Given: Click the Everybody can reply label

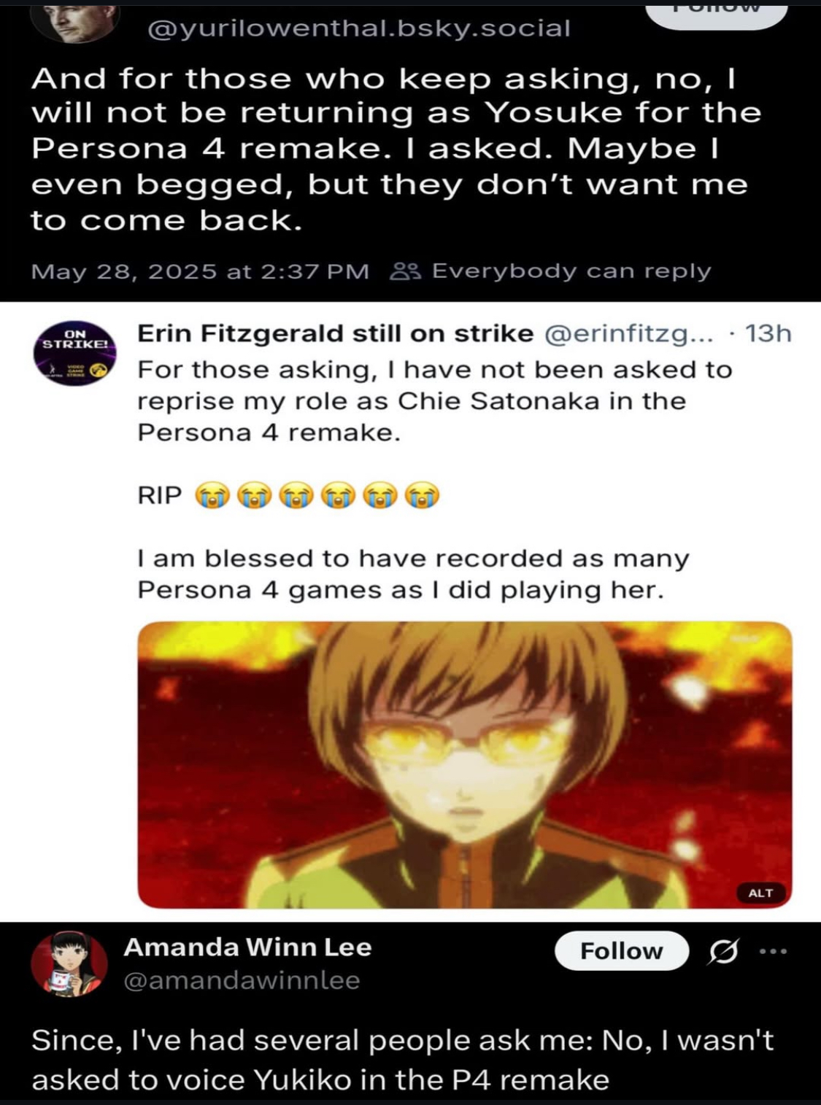Looking at the screenshot, I should 571,271.
